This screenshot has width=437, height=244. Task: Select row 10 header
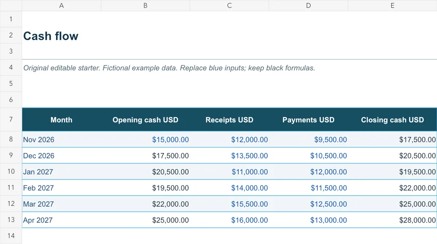point(11,171)
